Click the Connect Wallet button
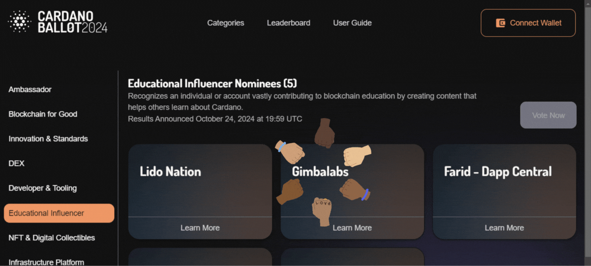 (528, 23)
